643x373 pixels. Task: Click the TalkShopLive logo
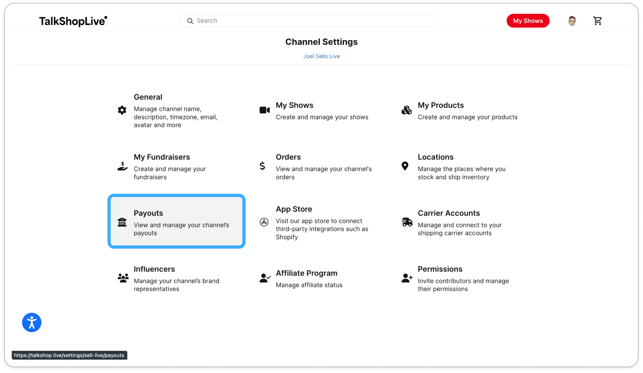tap(73, 21)
